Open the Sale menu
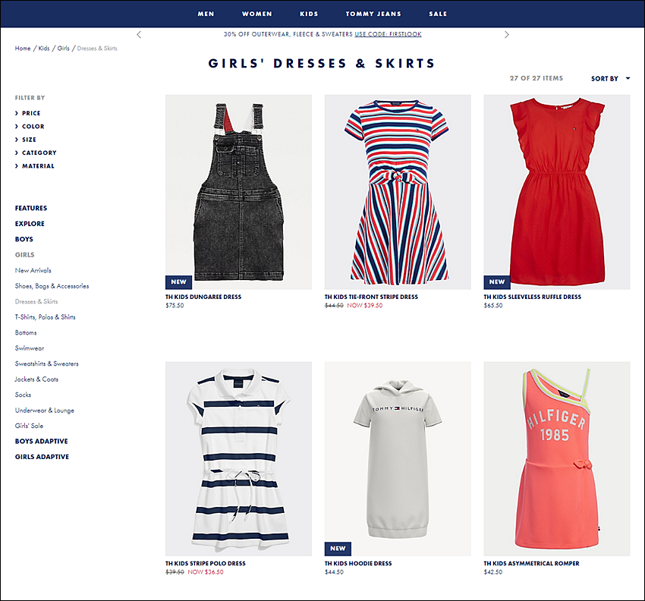The image size is (645, 601). [438, 14]
